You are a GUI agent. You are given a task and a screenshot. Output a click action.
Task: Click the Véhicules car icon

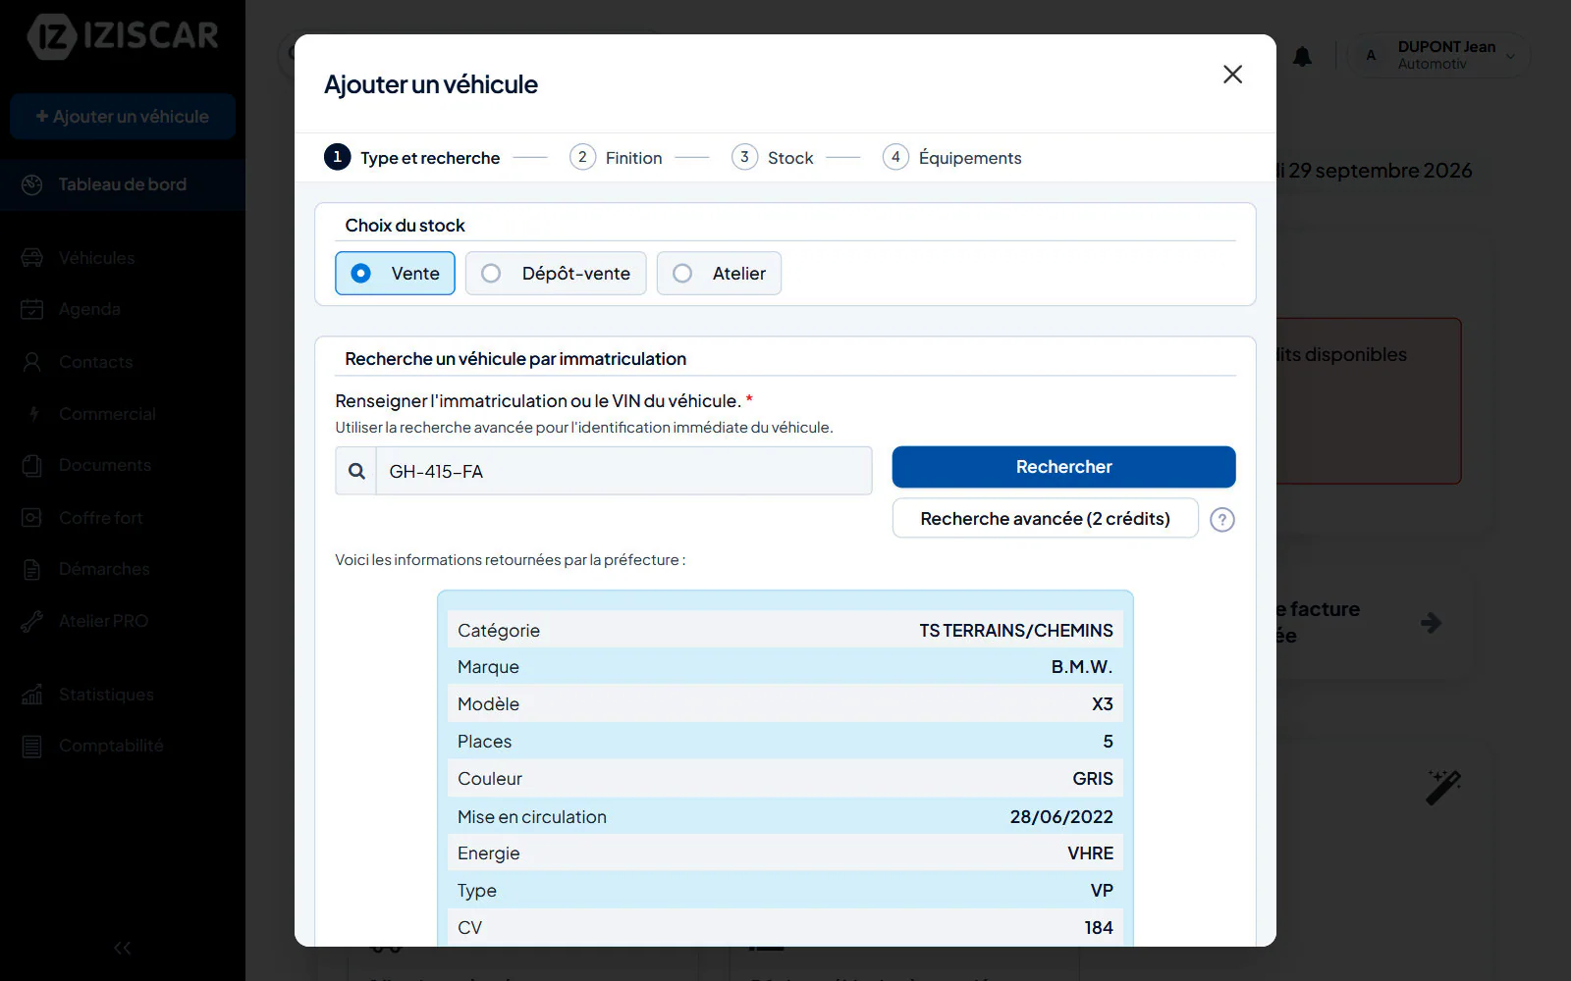(x=32, y=258)
